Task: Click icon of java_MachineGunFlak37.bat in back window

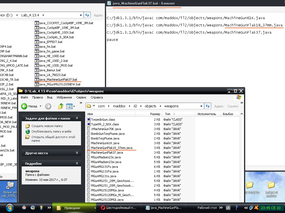Action: [x=37, y=80]
